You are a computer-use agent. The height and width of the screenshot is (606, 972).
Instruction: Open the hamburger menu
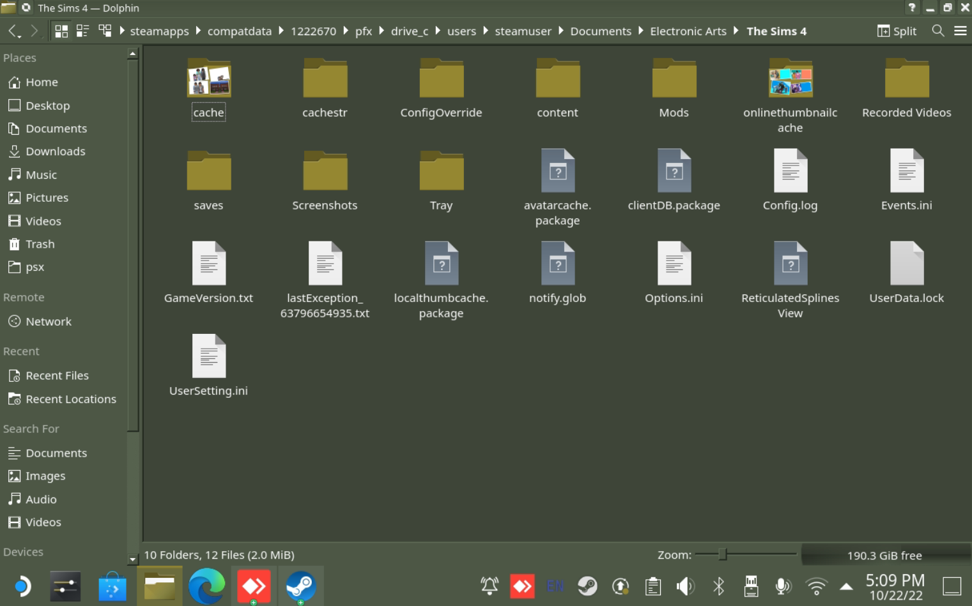click(x=960, y=31)
